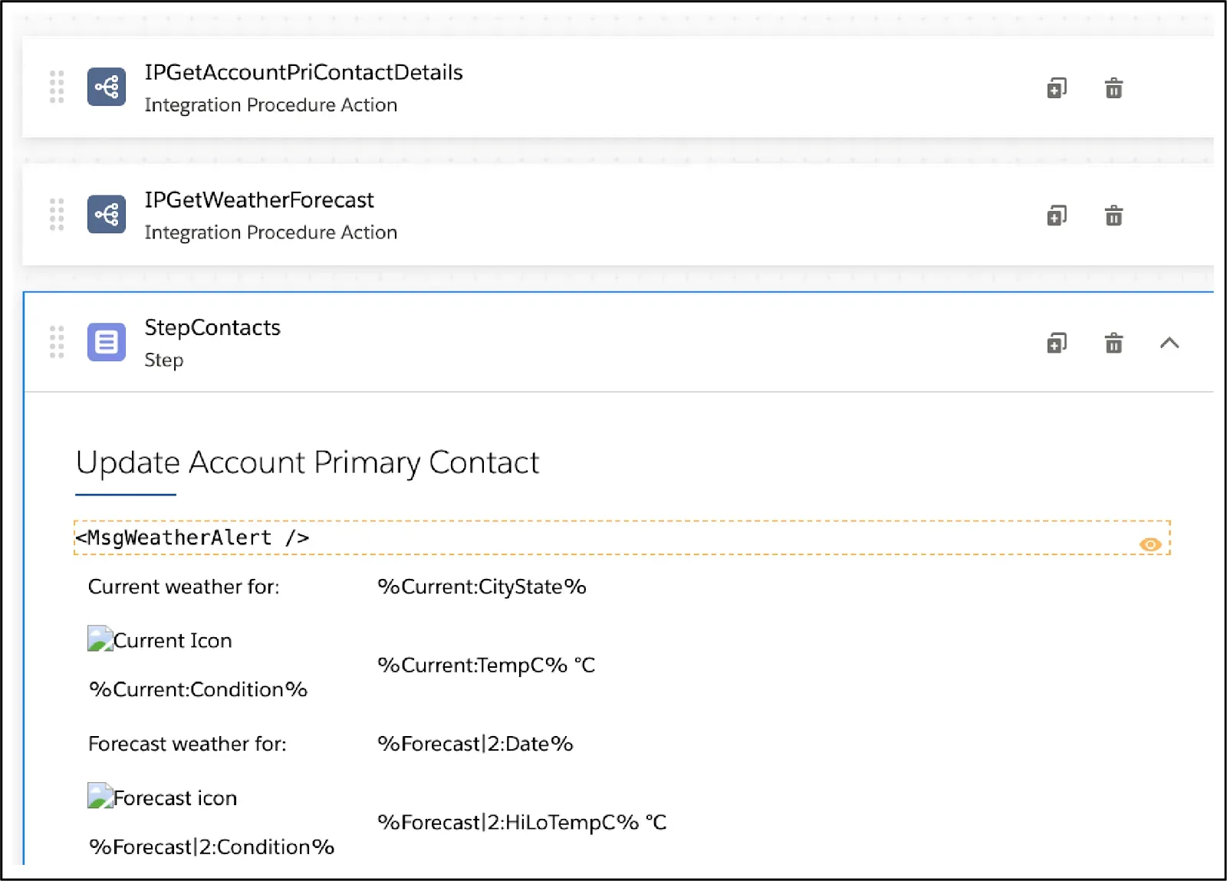Viewport: 1227px width, 881px height.
Task: Click the %Forecast|2:Condition% text
Action: click(212, 846)
